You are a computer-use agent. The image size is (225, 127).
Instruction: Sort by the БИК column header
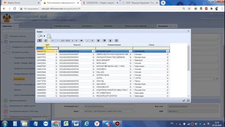click(x=47, y=45)
